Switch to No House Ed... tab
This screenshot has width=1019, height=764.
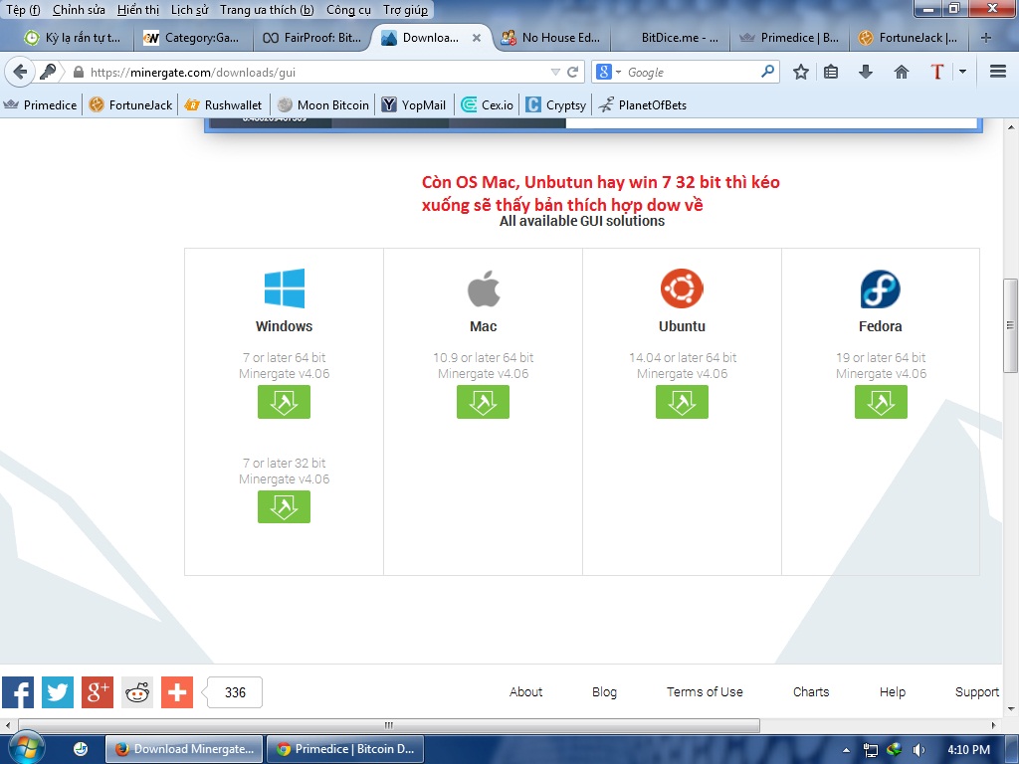click(551, 38)
